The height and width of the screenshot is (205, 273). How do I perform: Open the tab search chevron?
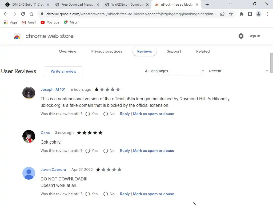click(230, 4)
